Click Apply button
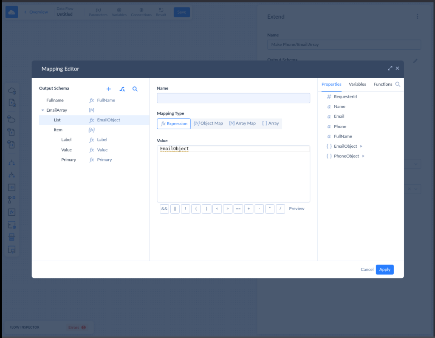 [384, 270]
